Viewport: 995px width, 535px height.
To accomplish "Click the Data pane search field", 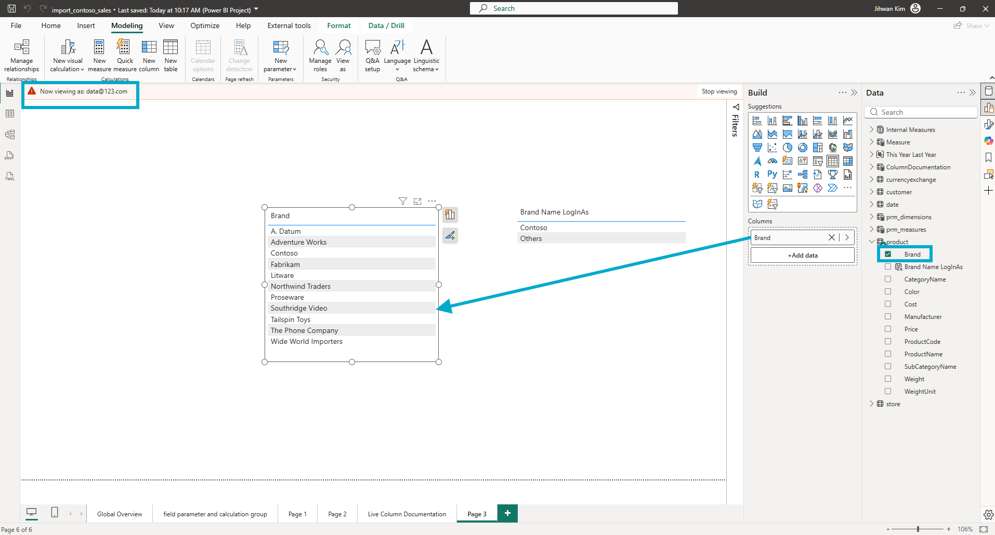I will [921, 112].
